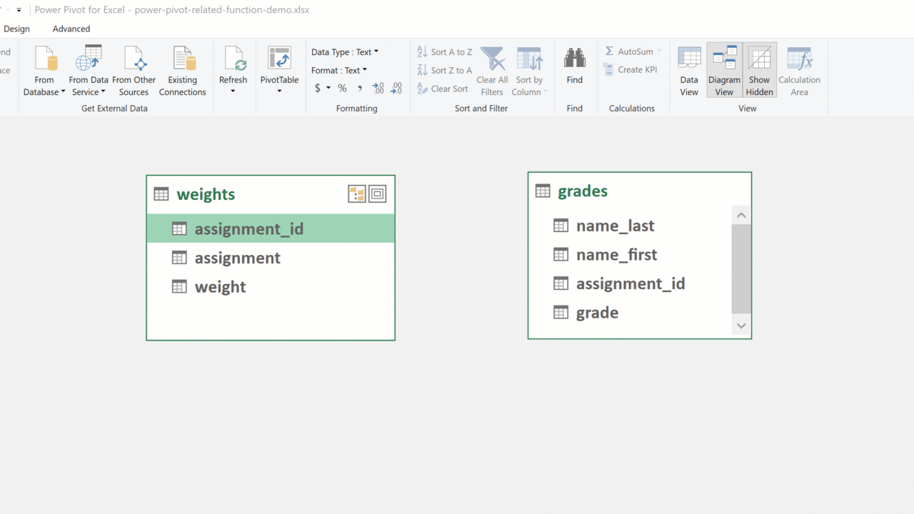Image resolution: width=914 pixels, height=514 pixels.
Task: Open the Advanced ribbon tab
Action: pos(71,29)
